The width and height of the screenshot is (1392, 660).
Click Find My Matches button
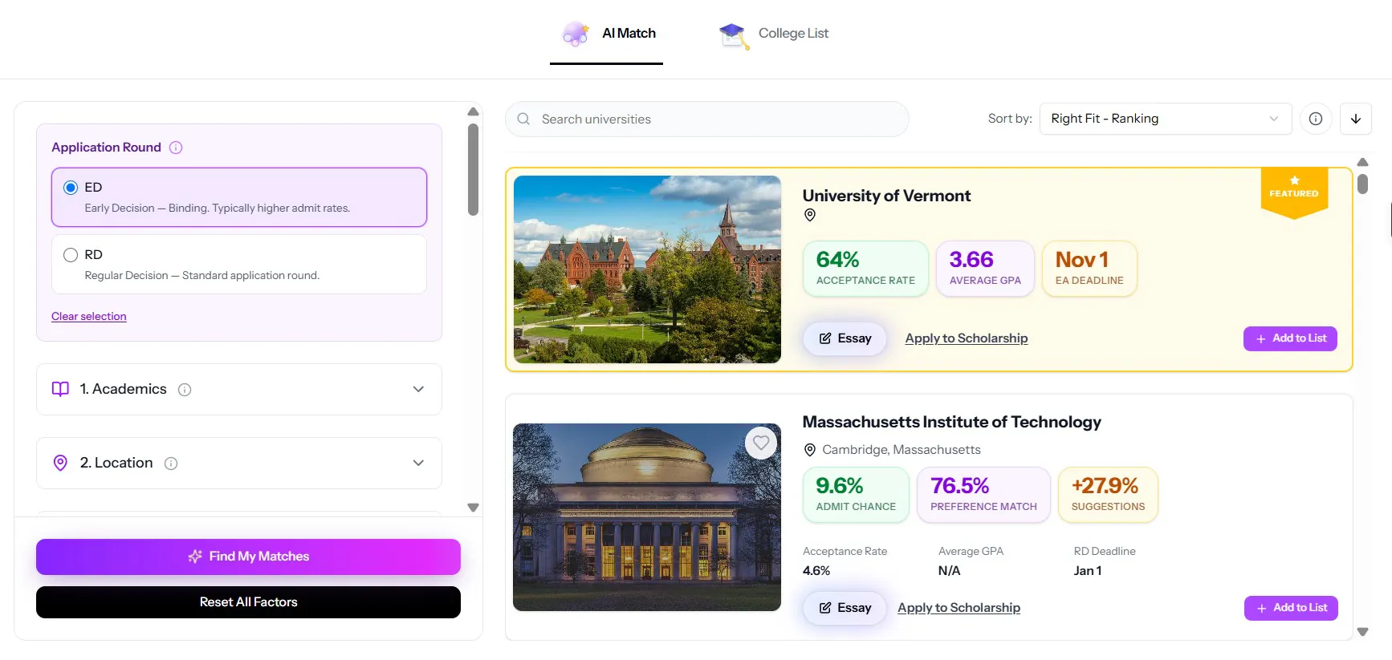click(248, 557)
